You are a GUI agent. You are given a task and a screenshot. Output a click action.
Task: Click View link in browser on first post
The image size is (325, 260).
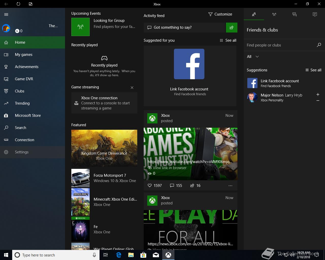(167, 168)
